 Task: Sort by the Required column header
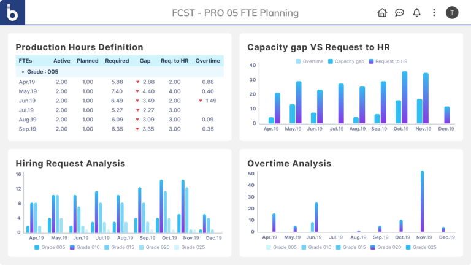[117, 61]
